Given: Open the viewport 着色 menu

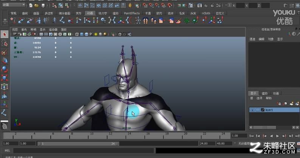Looking at the screenshot, I should click(24, 29).
